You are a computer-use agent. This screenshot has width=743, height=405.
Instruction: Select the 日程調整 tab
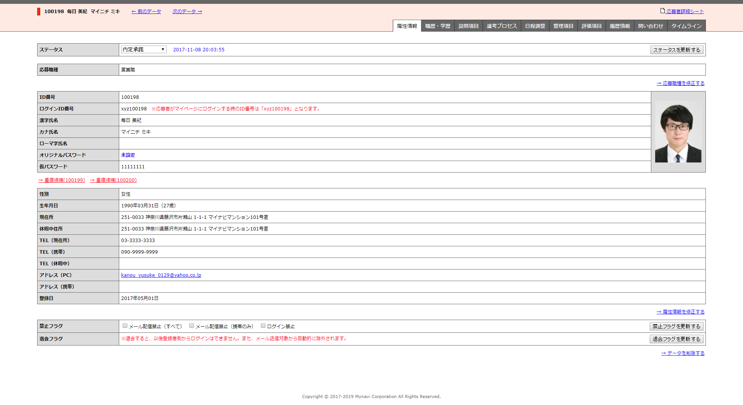pyautogui.click(x=535, y=26)
